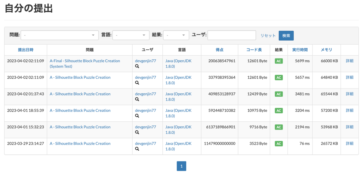
Task: Click magnifier icon in 2023-04-02 01:37:43 row
Action: (137, 99)
